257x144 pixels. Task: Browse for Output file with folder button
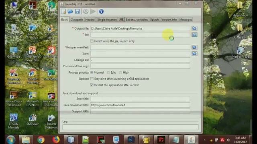[x=194, y=28]
